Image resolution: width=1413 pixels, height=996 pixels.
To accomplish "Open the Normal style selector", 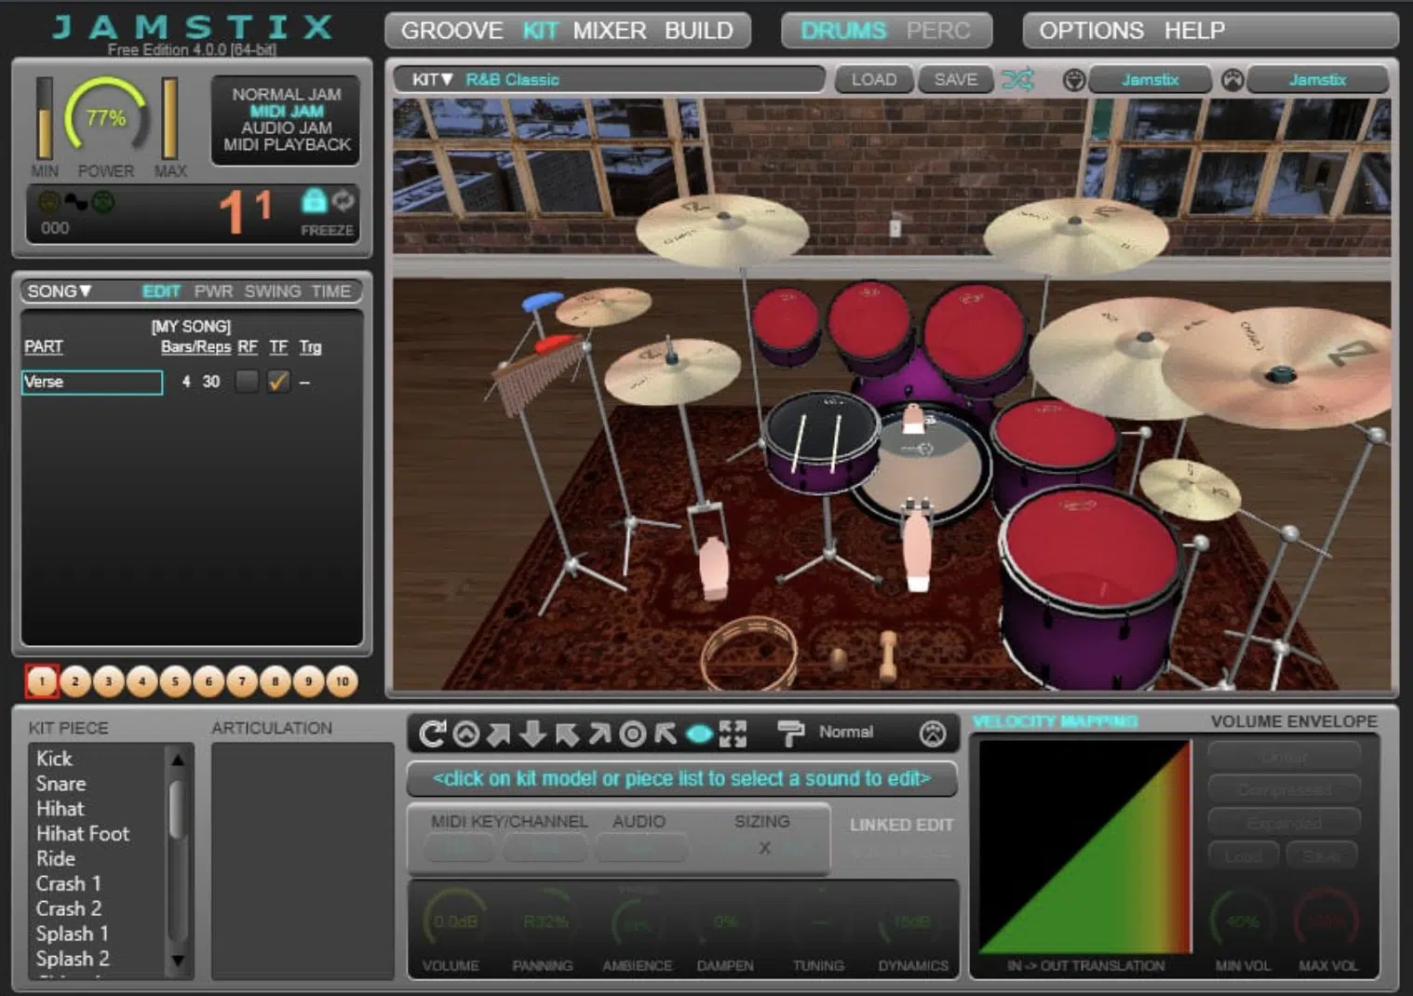I will coord(845,733).
